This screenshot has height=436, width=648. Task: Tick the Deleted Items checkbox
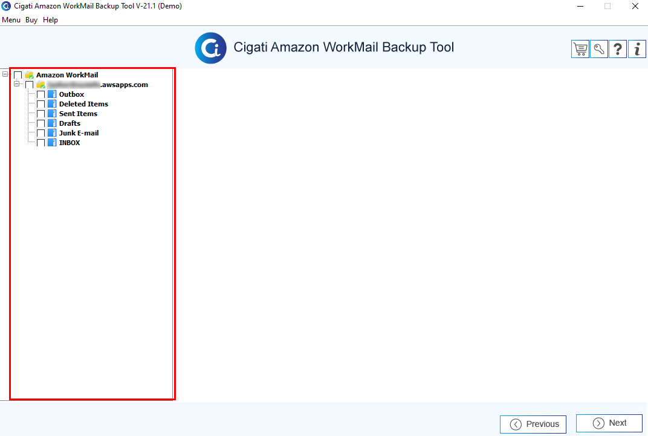(x=41, y=104)
